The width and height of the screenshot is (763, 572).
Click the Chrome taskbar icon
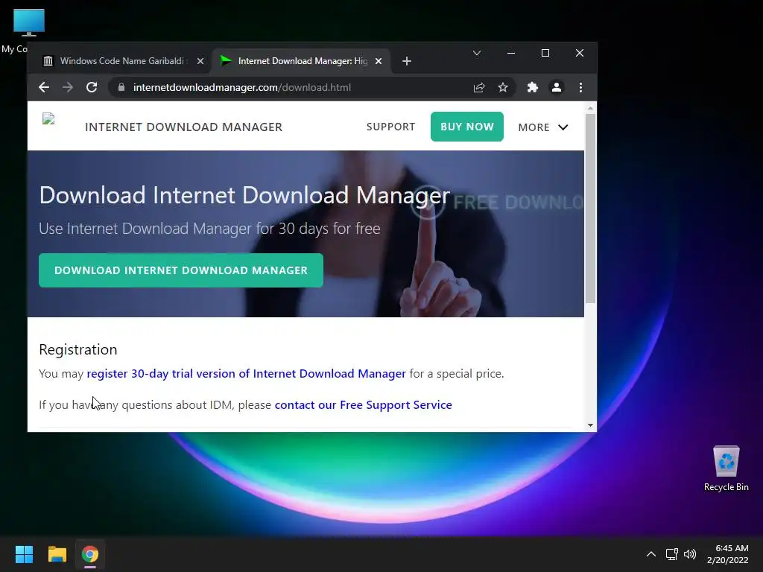pos(90,554)
